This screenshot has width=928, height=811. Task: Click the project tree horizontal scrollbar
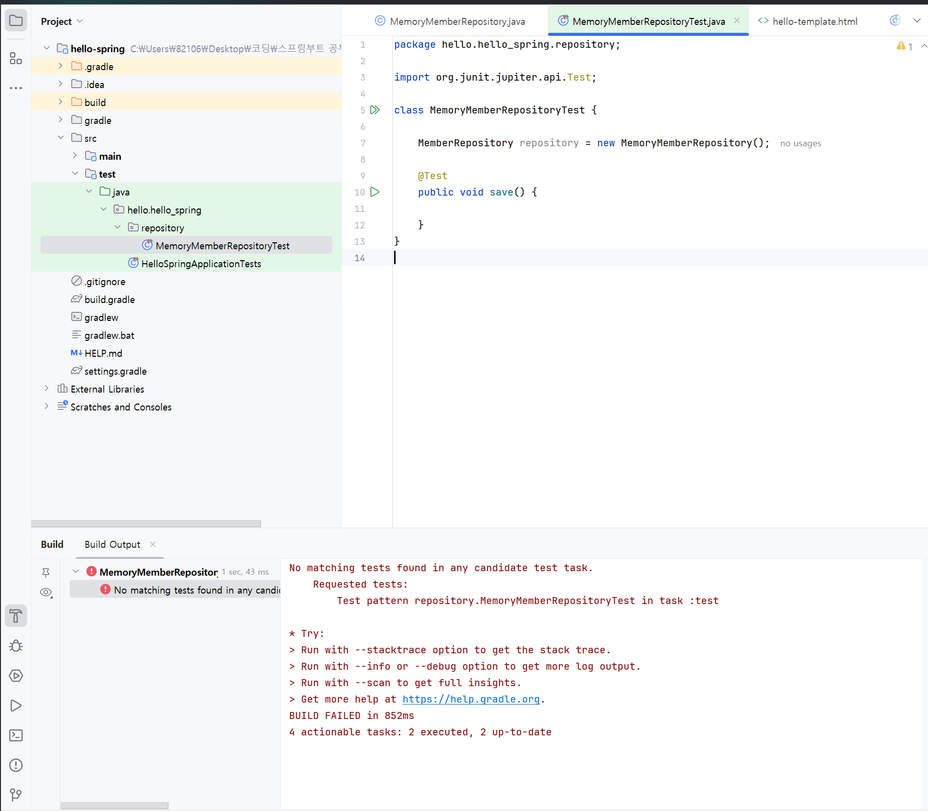pyautogui.click(x=146, y=523)
